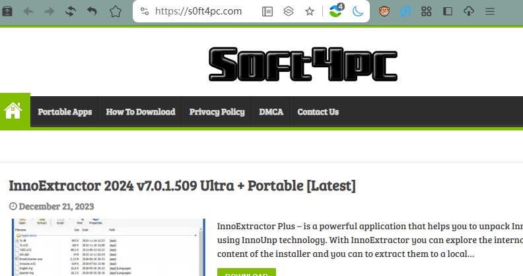This screenshot has height=276, width=523.
Task: Reload the page with refresh icon
Action: pyautogui.click(x=71, y=12)
